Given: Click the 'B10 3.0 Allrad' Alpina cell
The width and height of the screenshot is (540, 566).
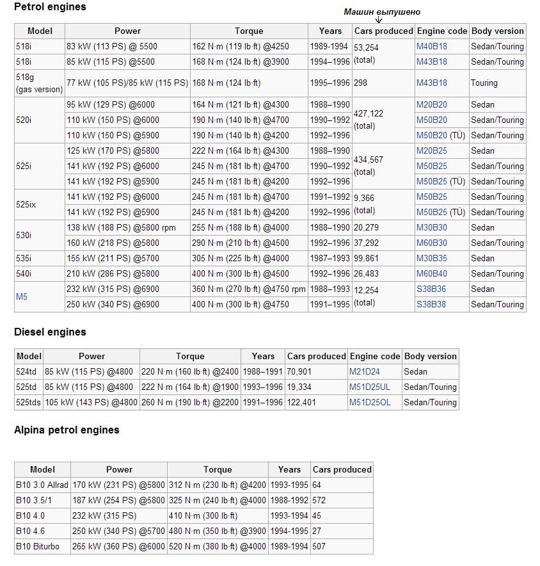Looking at the screenshot, I should tap(42, 485).
